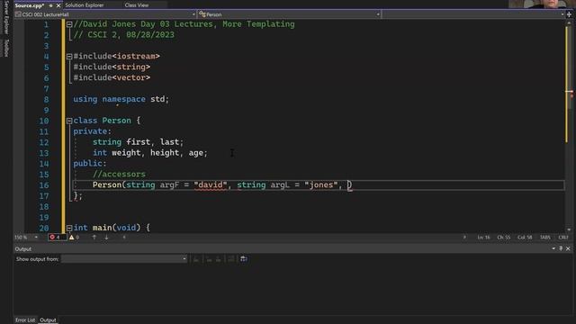Image resolution: width=576 pixels, height=324 pixels.
Task: Click the //accessors comment
Action: tap(119, 174)
